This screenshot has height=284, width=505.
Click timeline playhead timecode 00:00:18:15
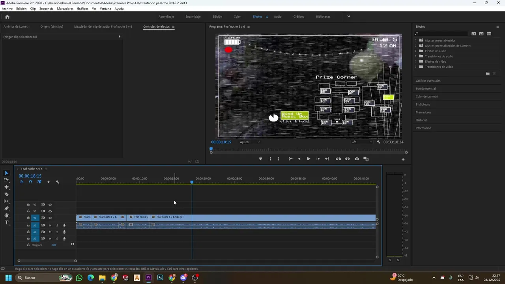[30, 176]
